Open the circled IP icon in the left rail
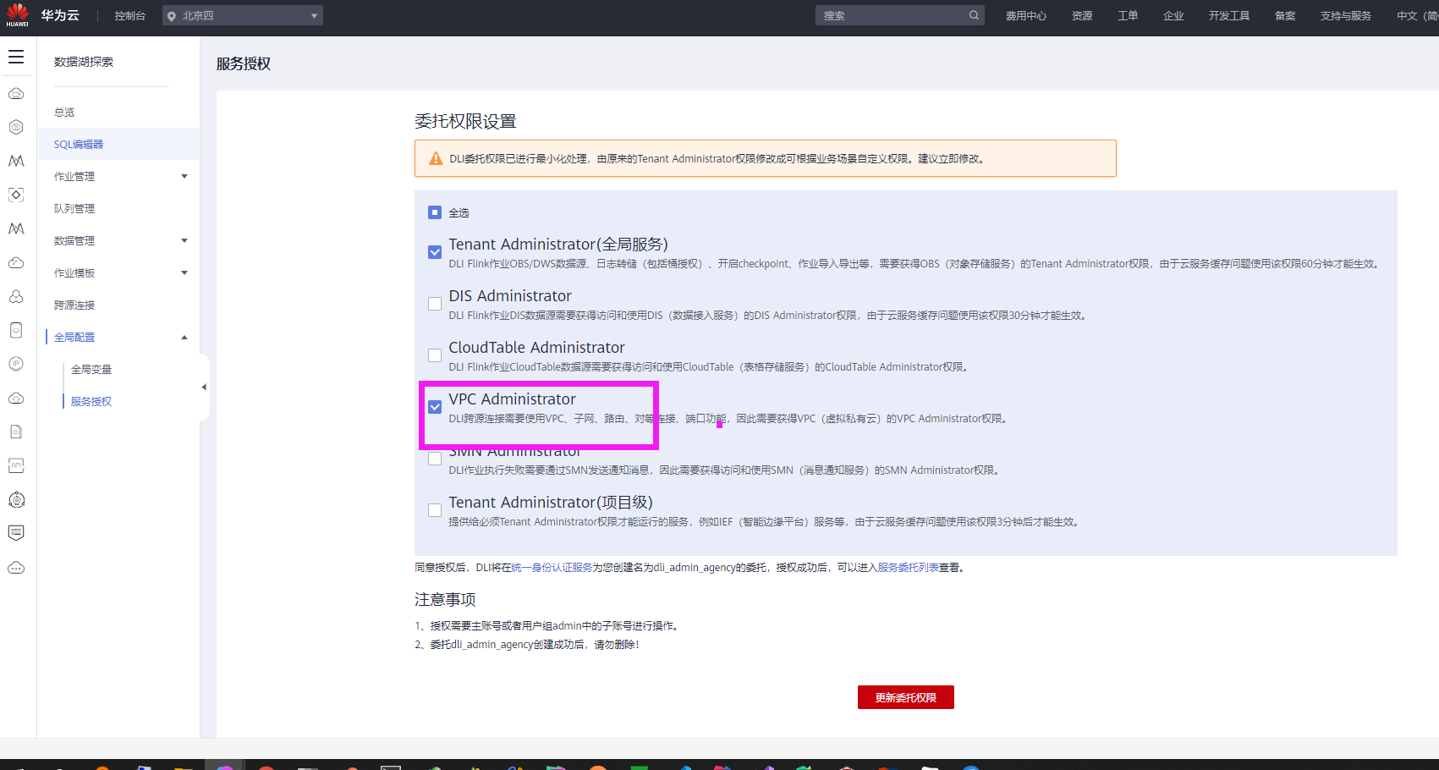 click(16, 364)
